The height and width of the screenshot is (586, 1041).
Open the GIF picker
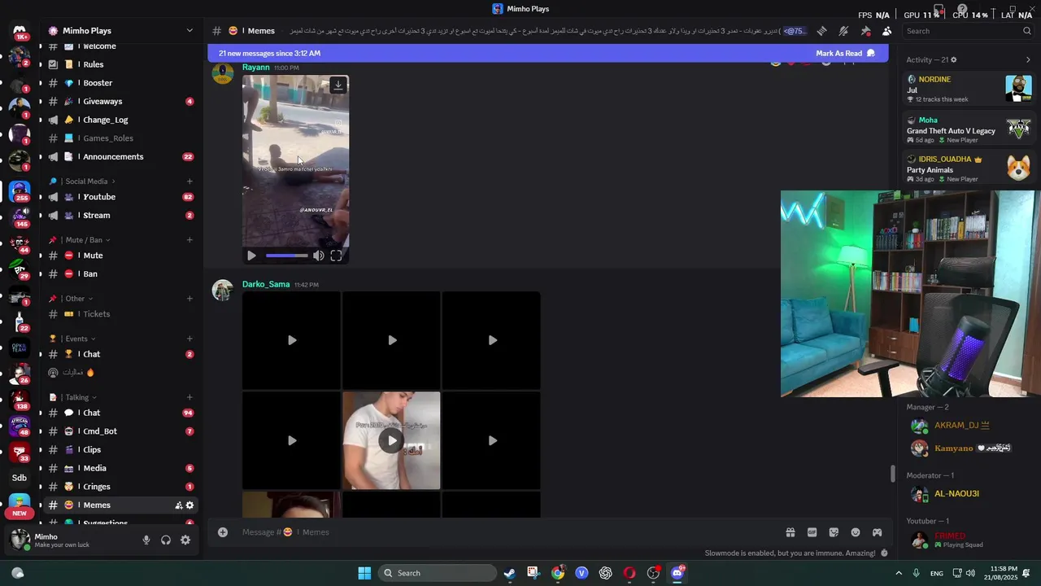(x=812, y=532)
